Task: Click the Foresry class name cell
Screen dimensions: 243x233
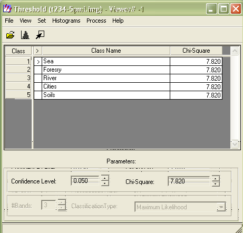Action: pos(106,70)
